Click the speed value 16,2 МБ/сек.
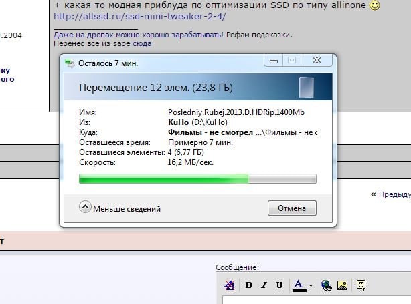The height and width of the screenshot is (304, 411). pos(191,162)
